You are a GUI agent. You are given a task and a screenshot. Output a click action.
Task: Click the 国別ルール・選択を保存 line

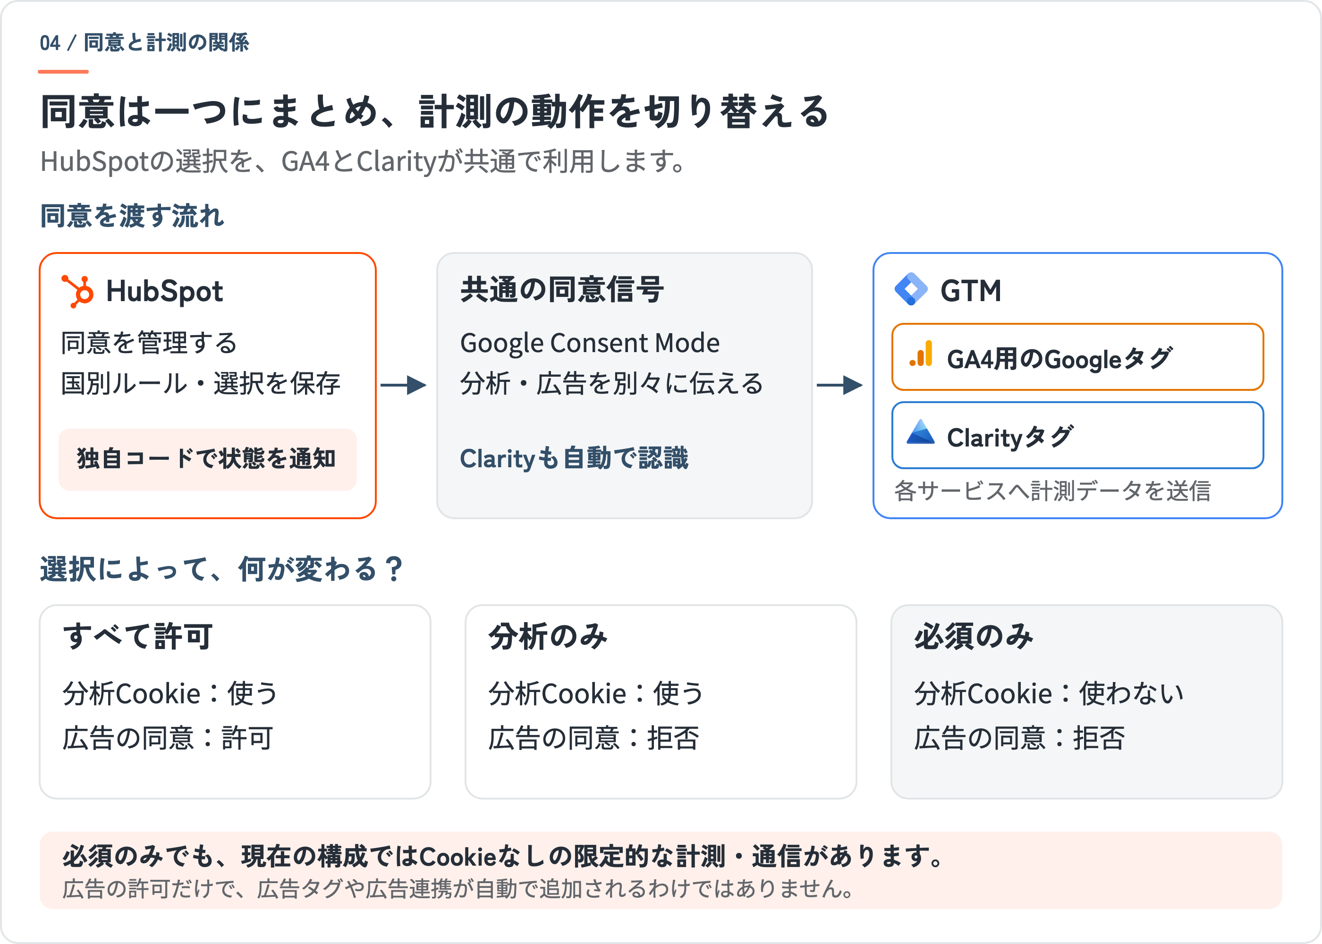(201, 384)
